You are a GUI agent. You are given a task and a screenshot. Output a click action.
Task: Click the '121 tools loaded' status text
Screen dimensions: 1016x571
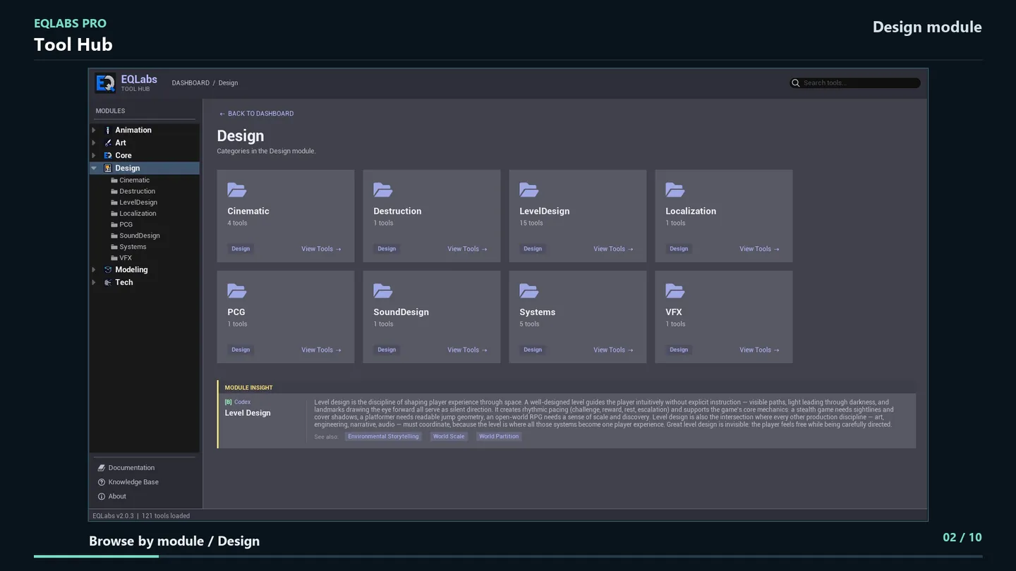point(166,516)
